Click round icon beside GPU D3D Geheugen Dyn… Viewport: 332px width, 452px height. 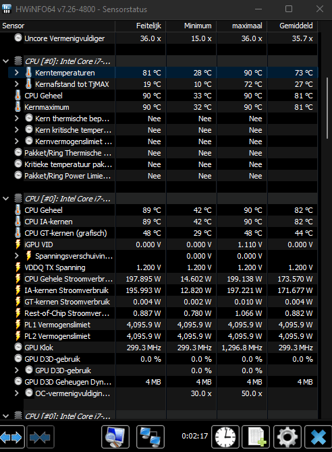pyautogui.click(x=18, y=381)
